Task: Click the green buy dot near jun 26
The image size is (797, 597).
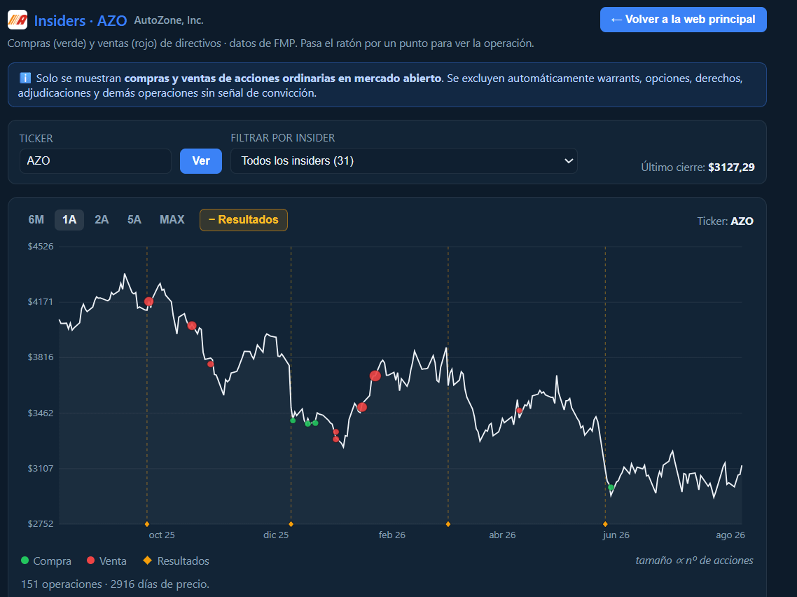Action: tap(611, 488)
